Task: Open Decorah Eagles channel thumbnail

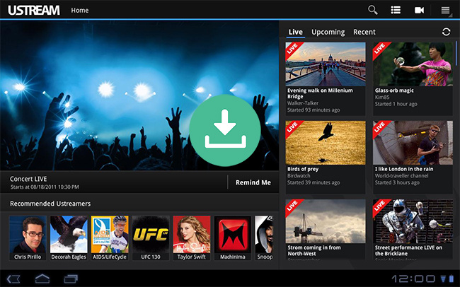Action: click(x=69, y=238)
